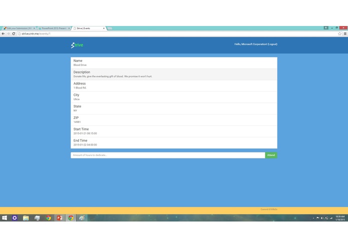Image resolution: width=348 pixels, height=247 pixels.
Task: Click the Action Center flag tray icon
Action: (x=317, y=218)
